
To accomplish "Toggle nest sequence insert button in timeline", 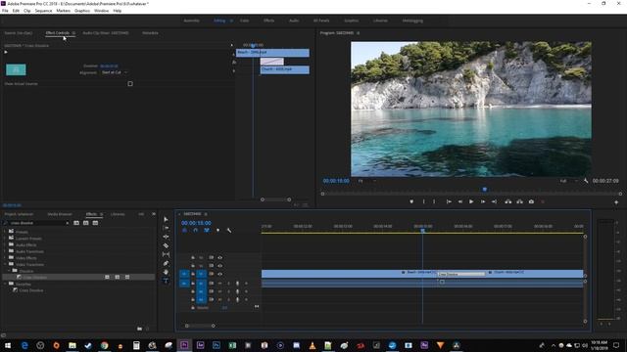I will (184, 231).
